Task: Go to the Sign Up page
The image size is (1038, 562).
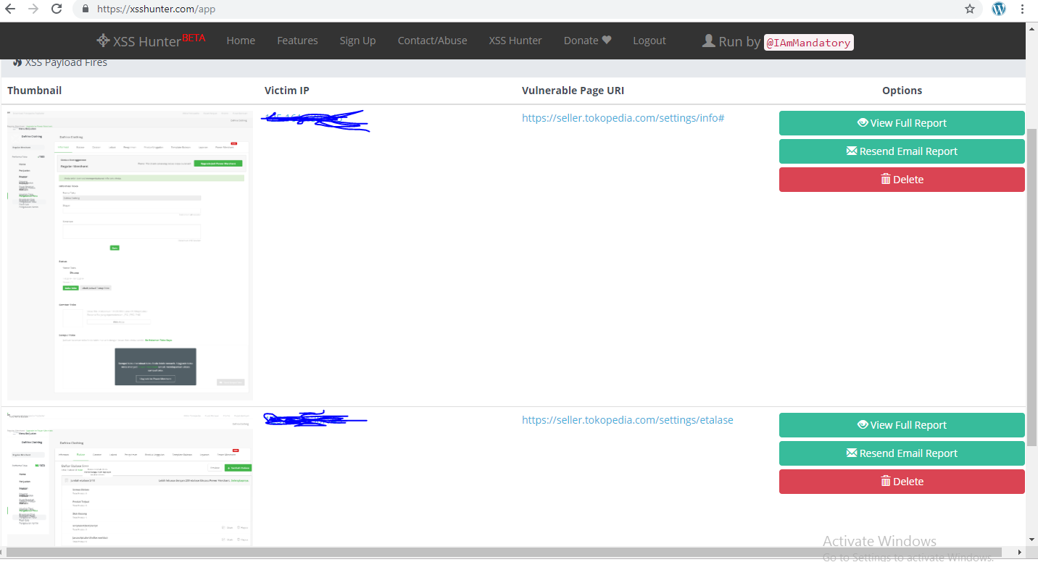Action: (357, 41)
